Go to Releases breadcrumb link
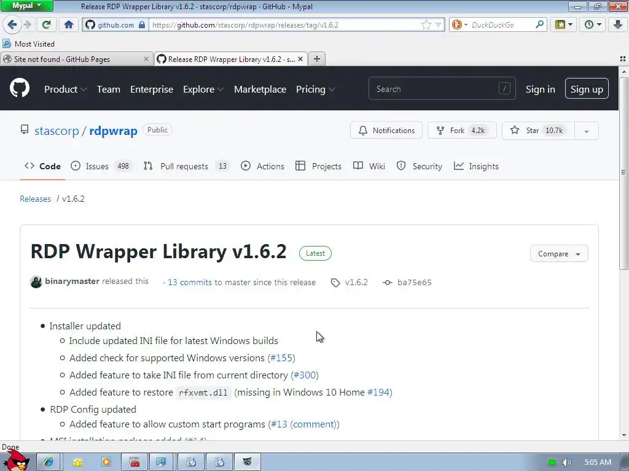The image size is (629, 471). click(35, 199)
